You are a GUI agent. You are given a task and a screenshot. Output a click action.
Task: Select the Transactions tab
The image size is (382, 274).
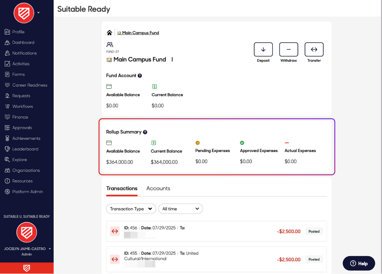[x=122, y=188]
